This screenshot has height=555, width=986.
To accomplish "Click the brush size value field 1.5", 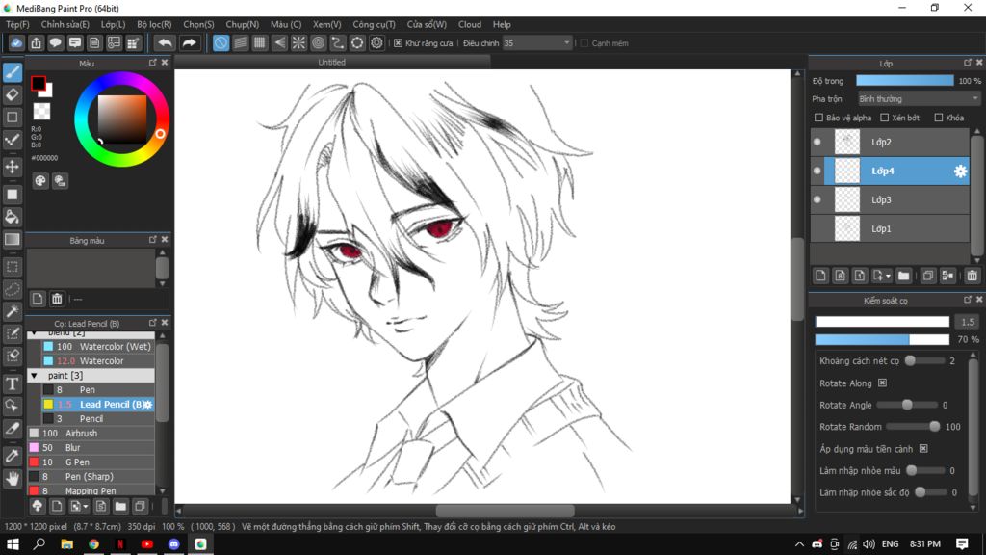I will pos(967,322).
